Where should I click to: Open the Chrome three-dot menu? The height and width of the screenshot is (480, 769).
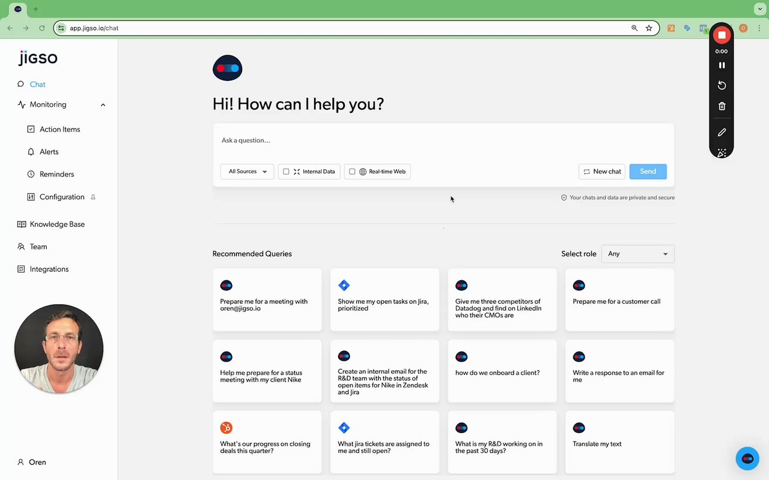coord(758,28)
